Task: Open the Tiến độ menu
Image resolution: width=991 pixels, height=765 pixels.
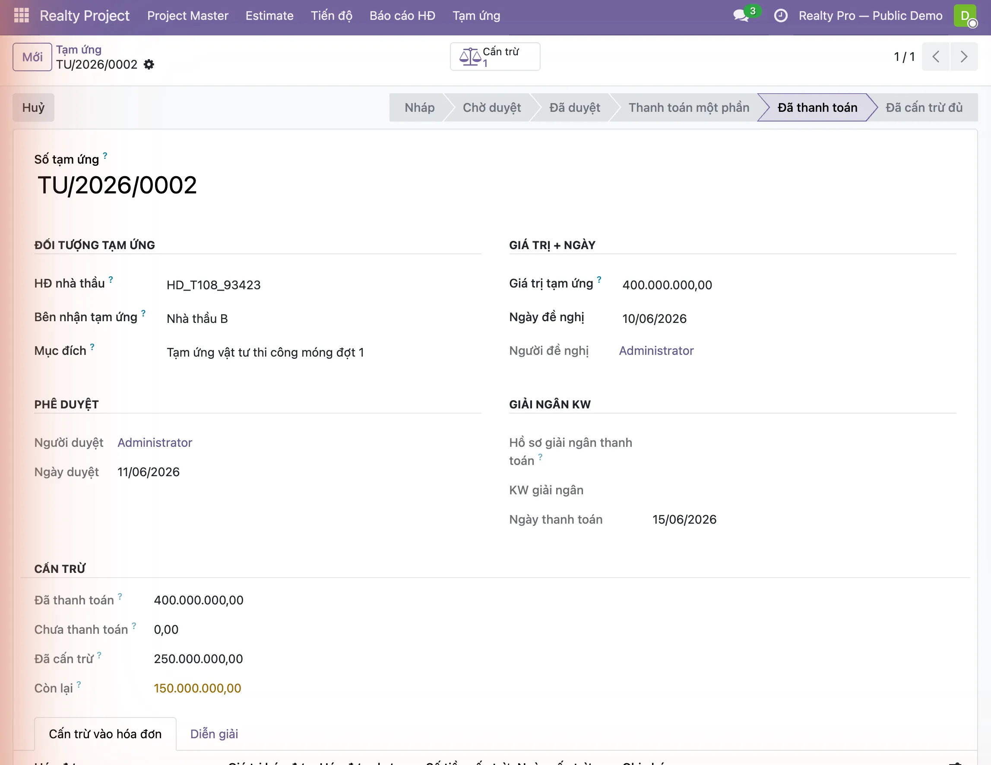Action: pos(331,16)
